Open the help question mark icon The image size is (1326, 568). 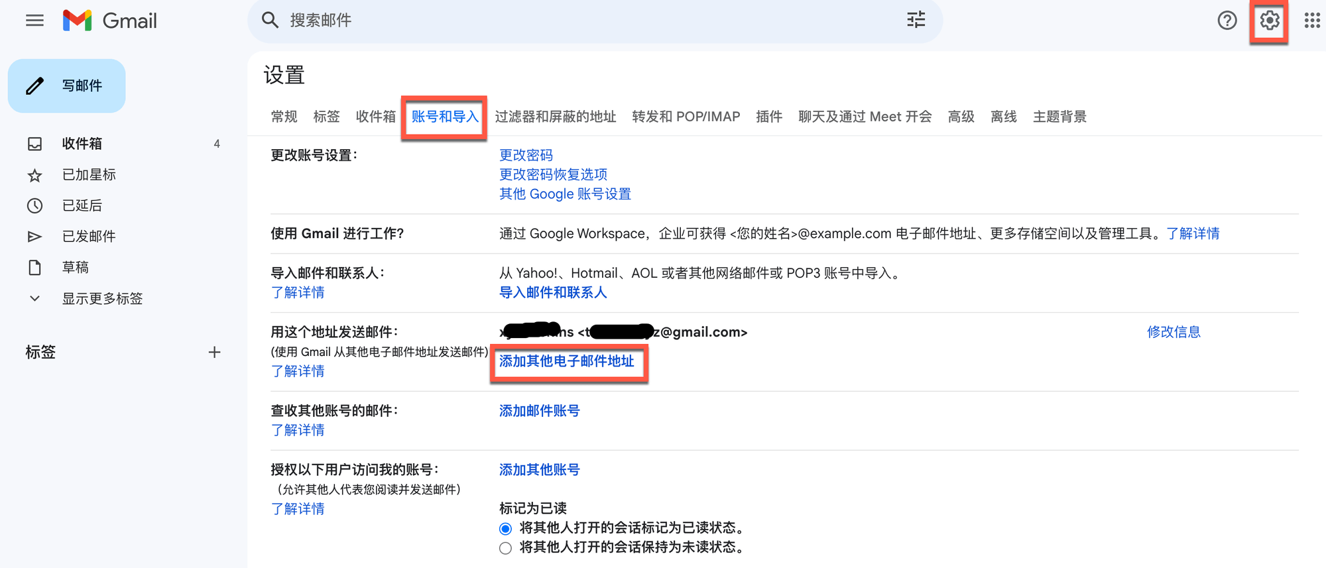point(1227,21)
